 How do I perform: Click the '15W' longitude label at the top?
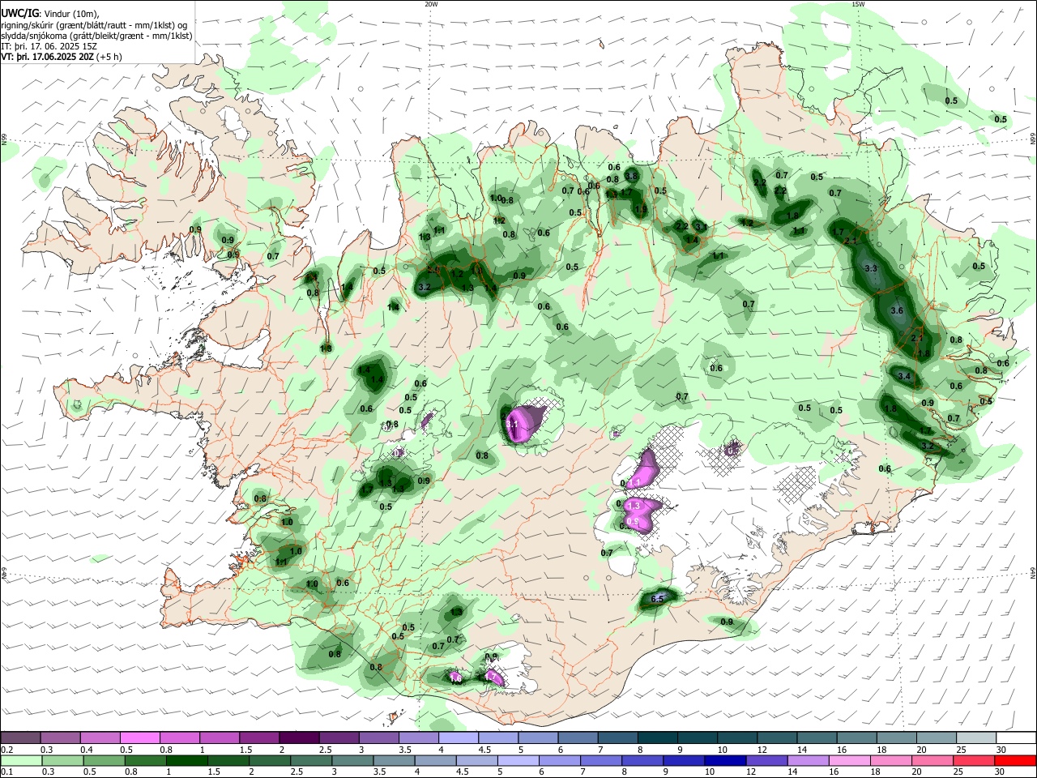point(858,4)
